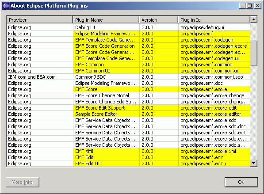Screen dimensions: 264x194
Task: Sort by the Provider column header
Action: click(39, 20)
